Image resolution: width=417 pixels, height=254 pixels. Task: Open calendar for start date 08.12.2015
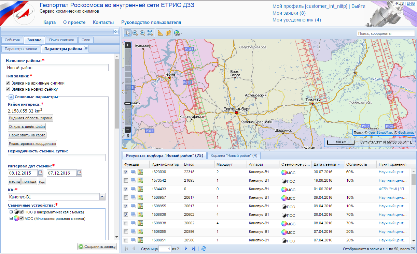(x=41, y=173)
